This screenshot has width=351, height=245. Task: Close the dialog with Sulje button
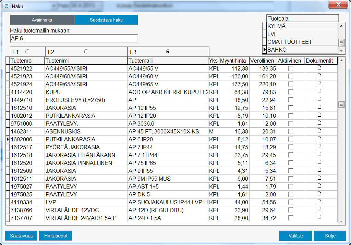[330, 236]
